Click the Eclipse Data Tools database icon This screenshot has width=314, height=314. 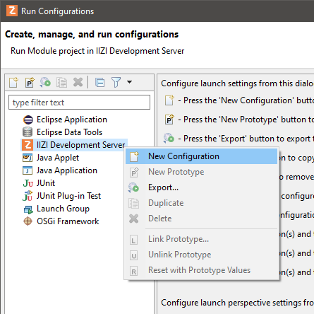tap(28, 132)
